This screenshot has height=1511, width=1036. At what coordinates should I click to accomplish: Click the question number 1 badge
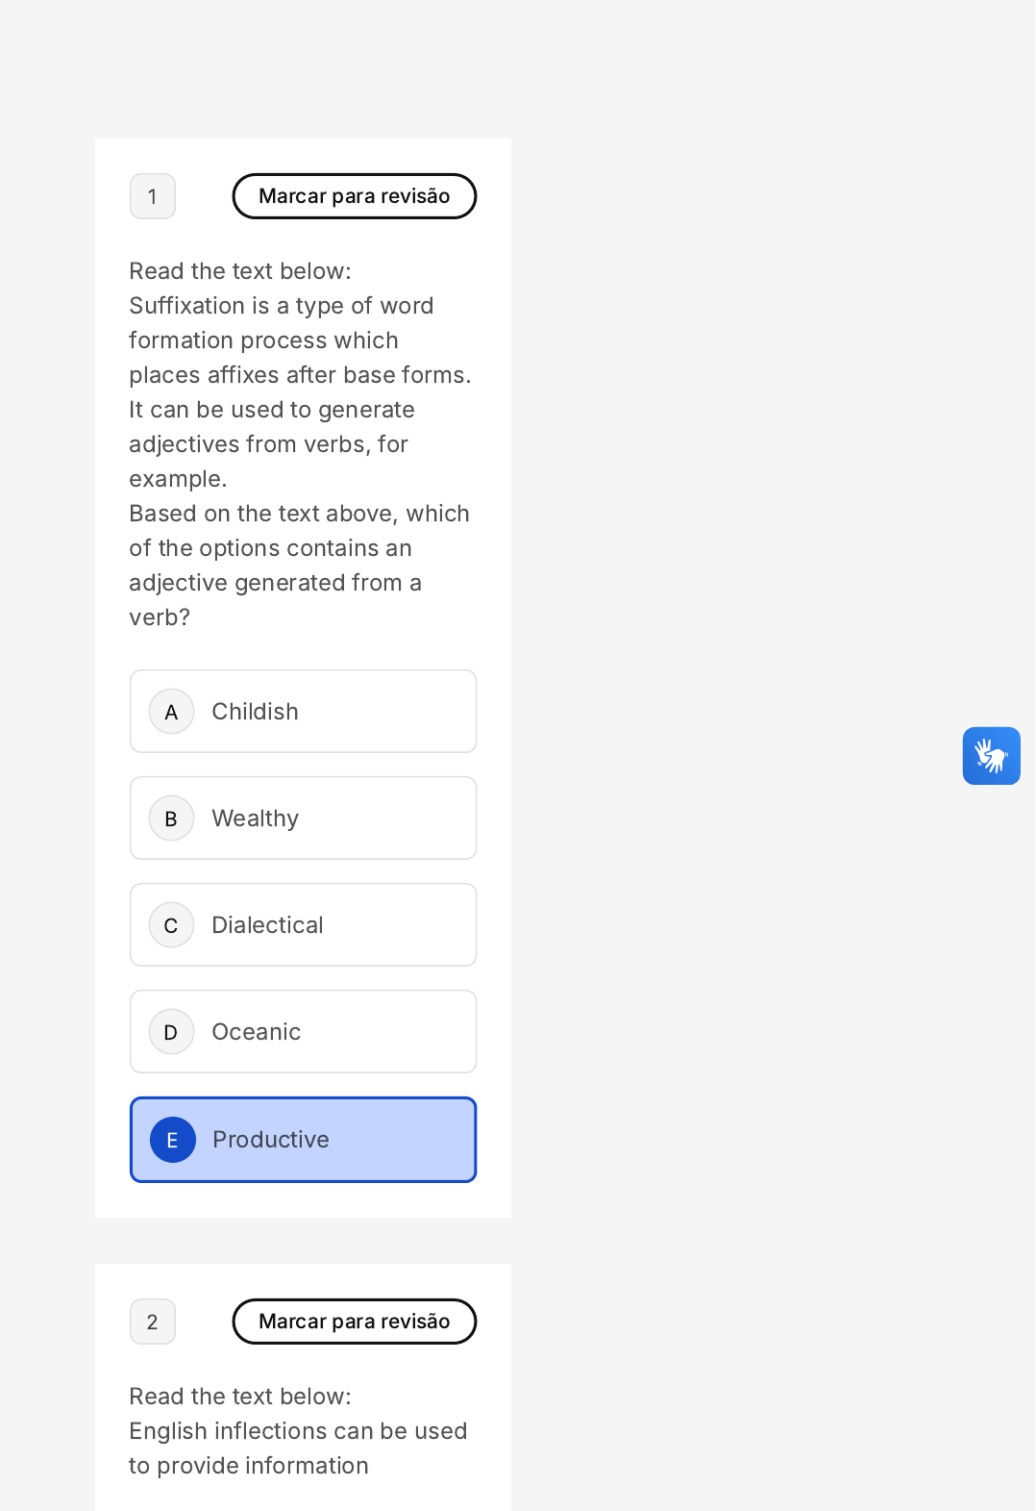click(x=153, y=196)
